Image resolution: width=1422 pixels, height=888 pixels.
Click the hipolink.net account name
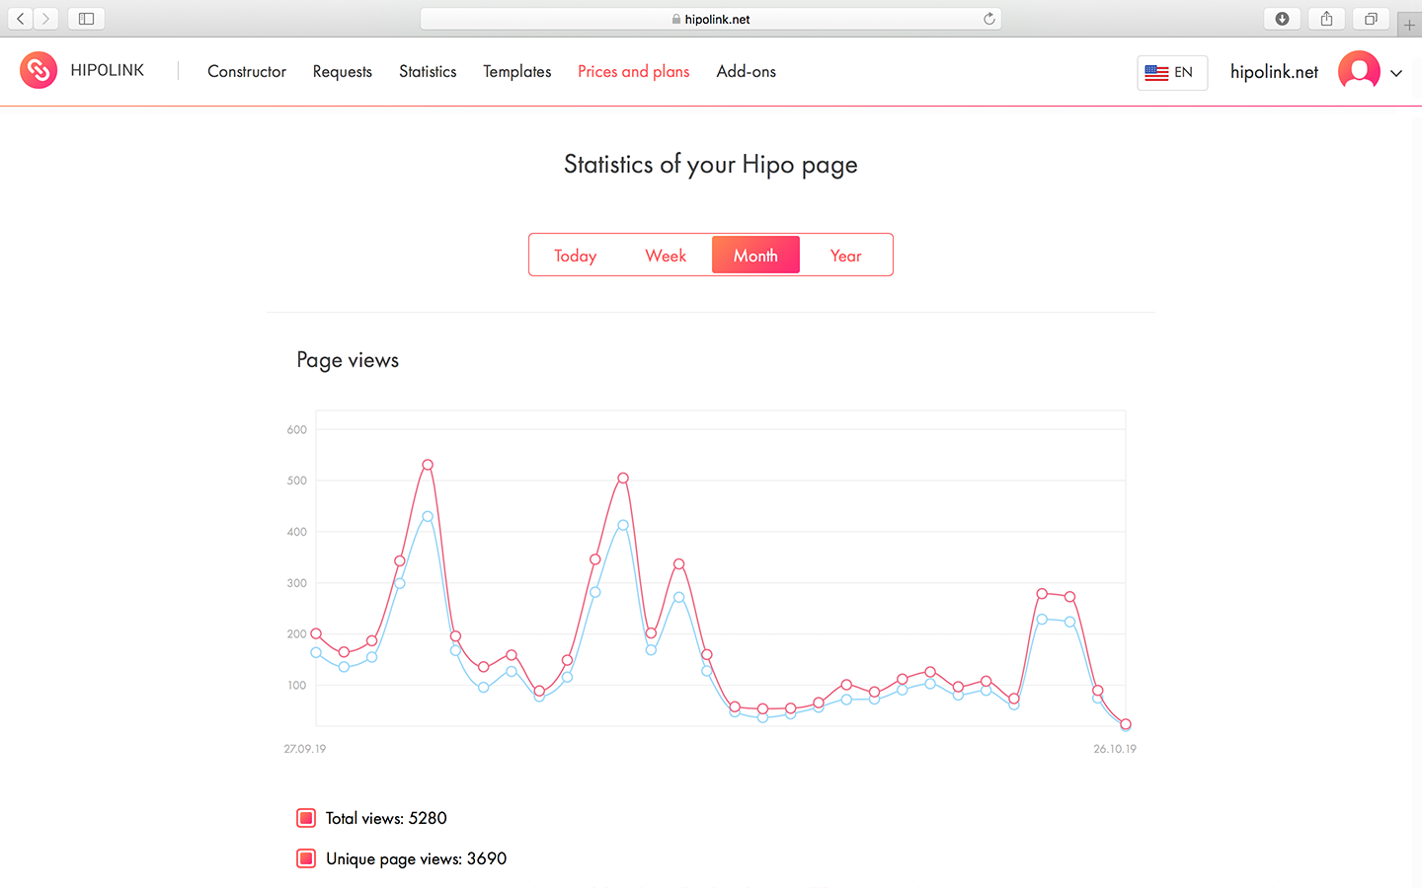tap(1274, 71)
